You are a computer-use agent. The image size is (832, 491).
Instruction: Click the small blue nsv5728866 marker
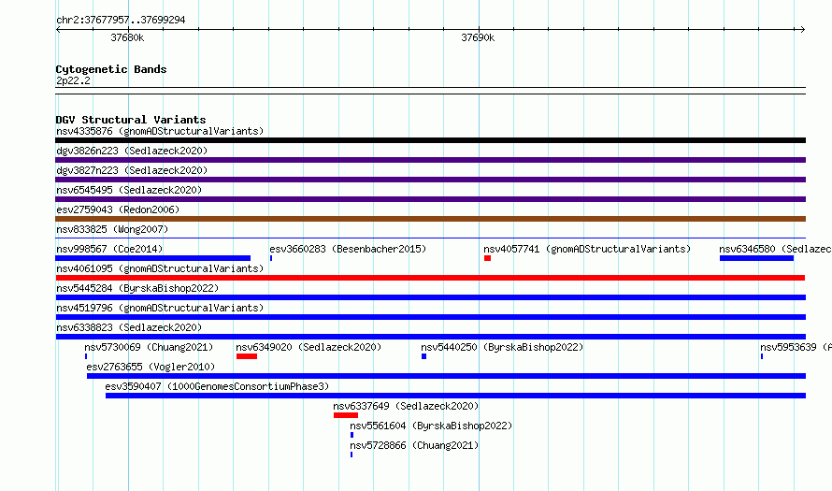pyautogui.click(x=351, y=455)
